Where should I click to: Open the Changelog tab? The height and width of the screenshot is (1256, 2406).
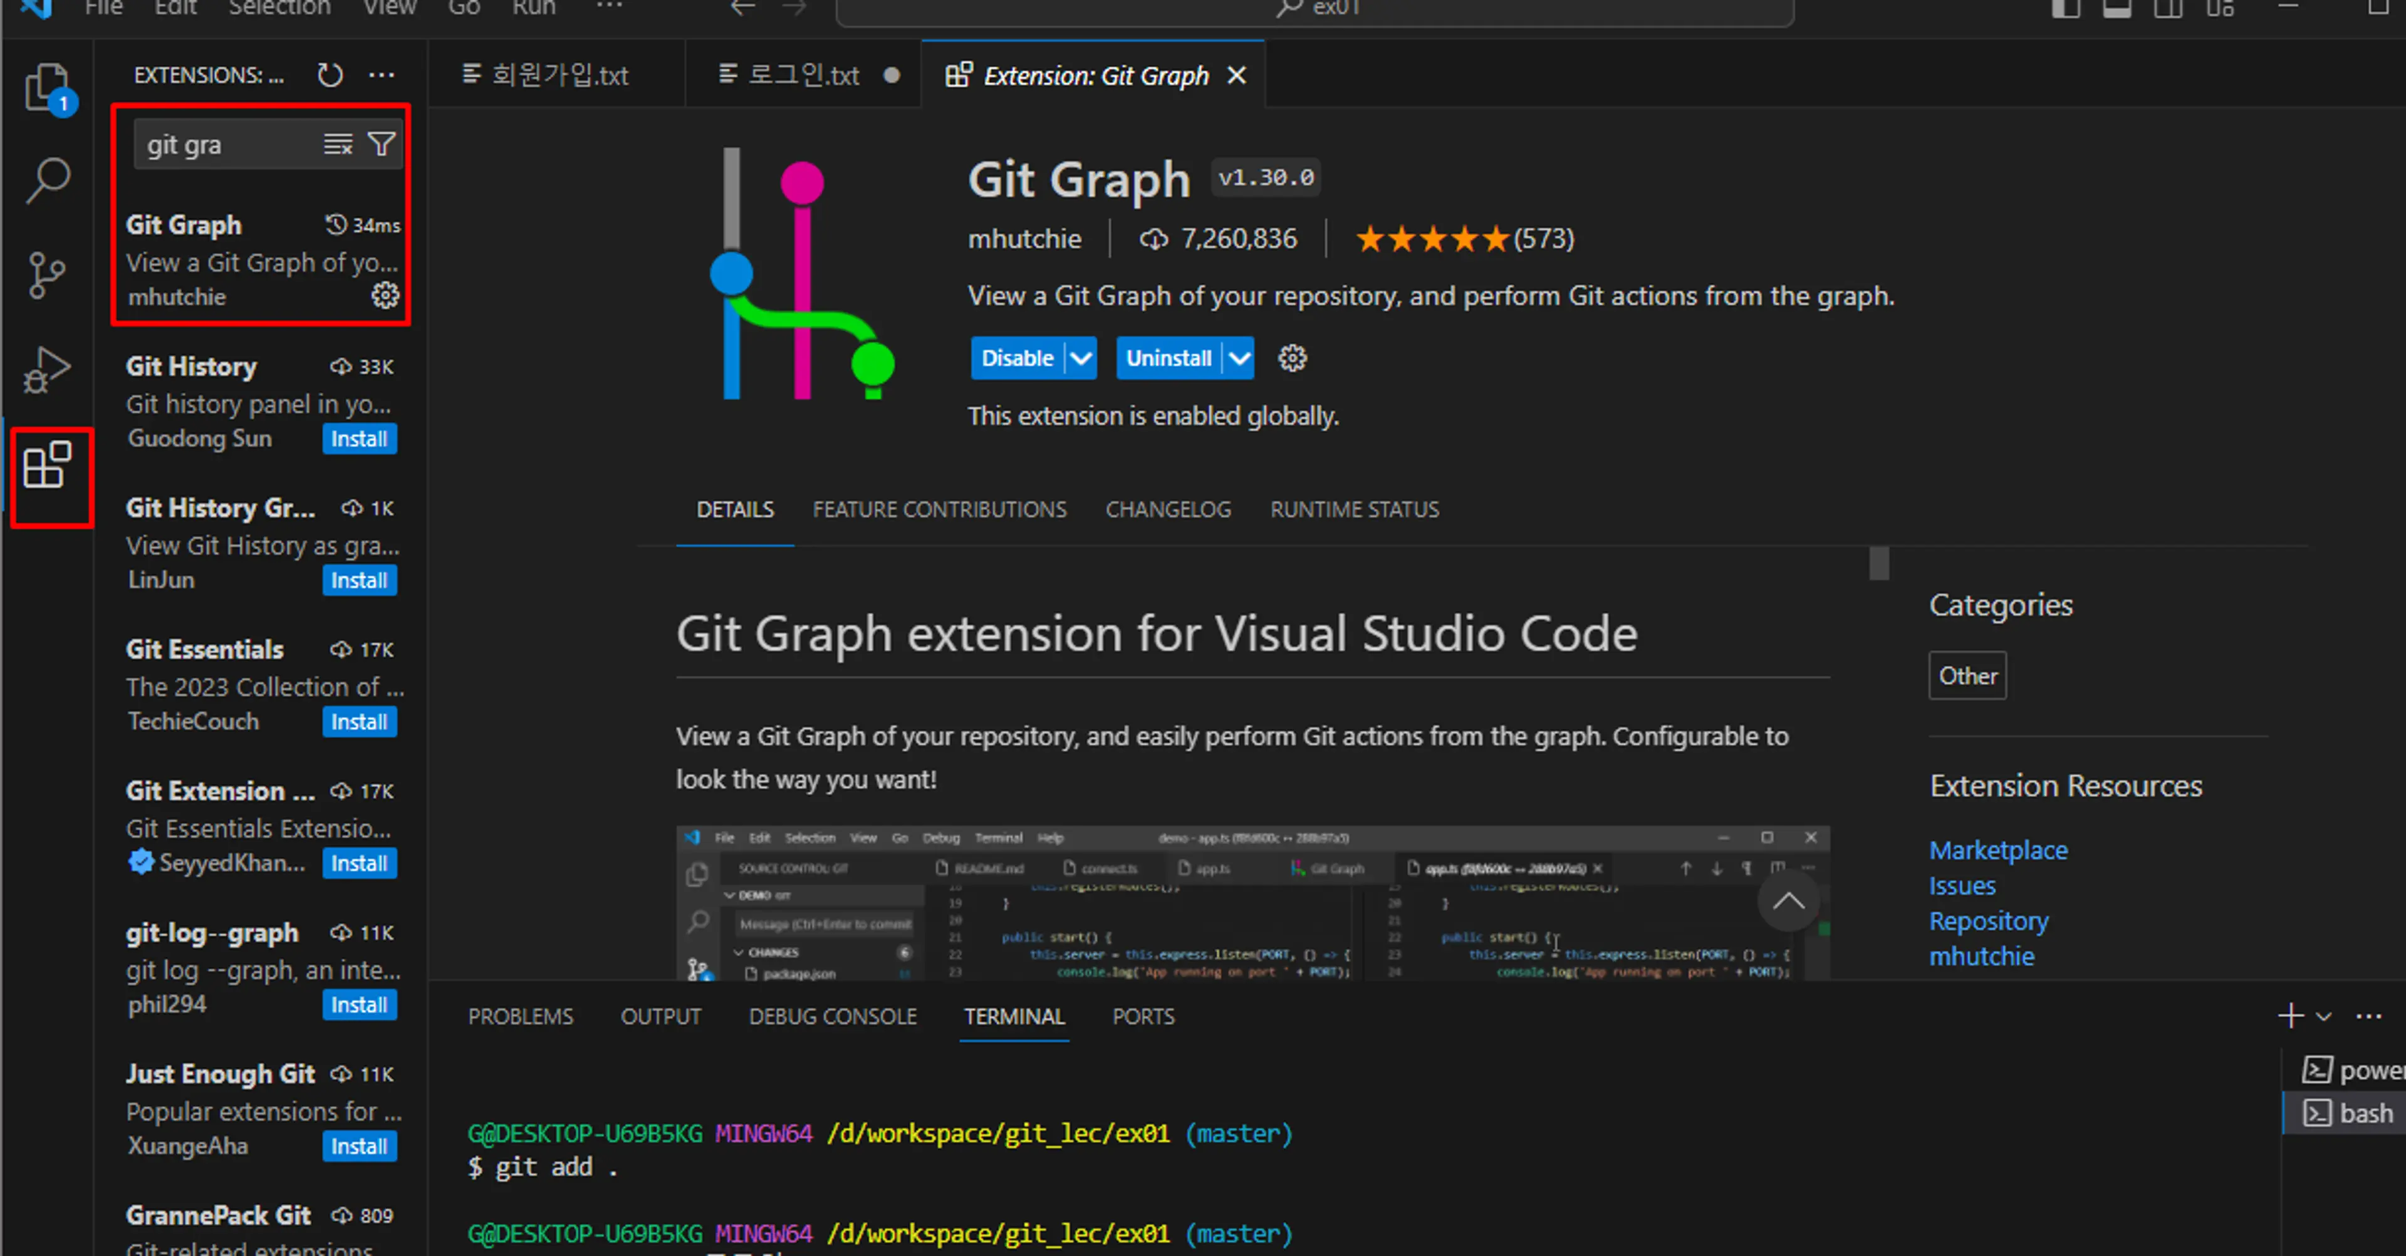[1169, 510]
